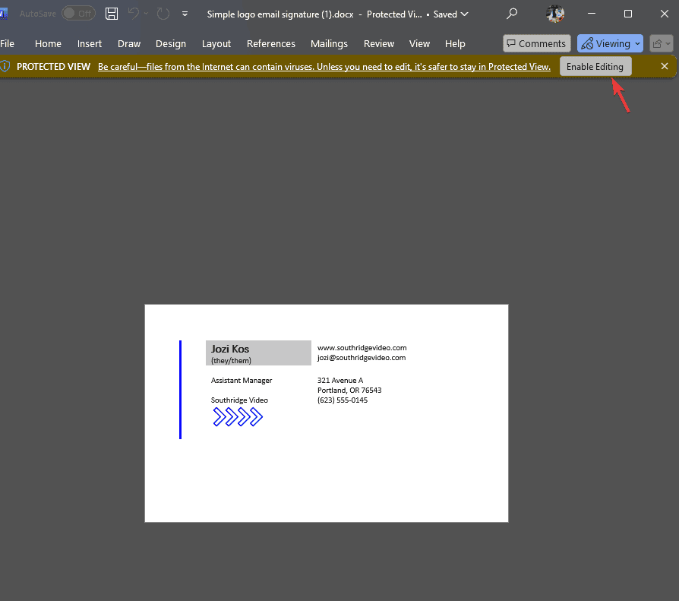This screenshot has height=601, width=679.
Task: Click the Portland, OR 76543 line
Action: pos(349,391)
